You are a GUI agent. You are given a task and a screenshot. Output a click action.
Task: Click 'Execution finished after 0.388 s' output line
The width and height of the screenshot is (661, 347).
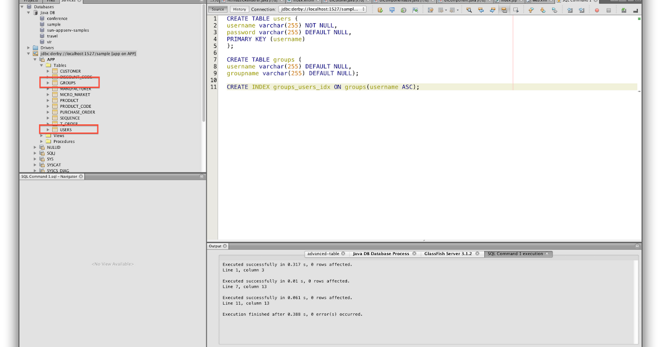292,314
